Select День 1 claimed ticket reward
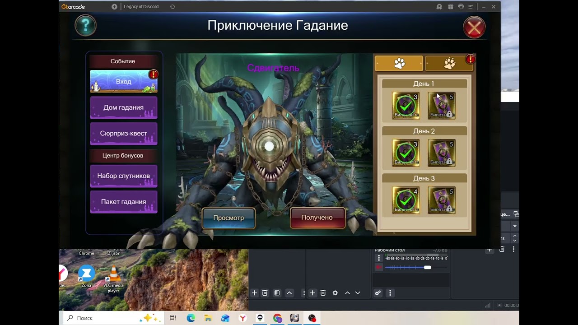Screen dimensions: 578x325 click(x=406, y=105)
